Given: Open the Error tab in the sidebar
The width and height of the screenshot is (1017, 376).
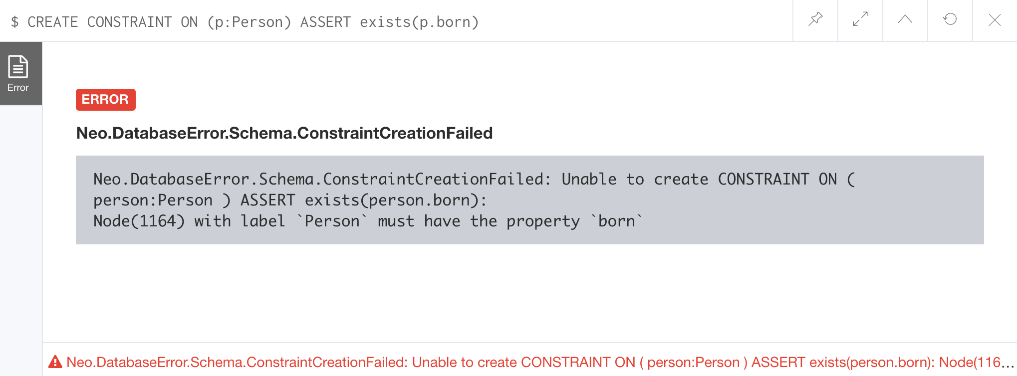Looking at the screenshot, I should pos(21,73).
